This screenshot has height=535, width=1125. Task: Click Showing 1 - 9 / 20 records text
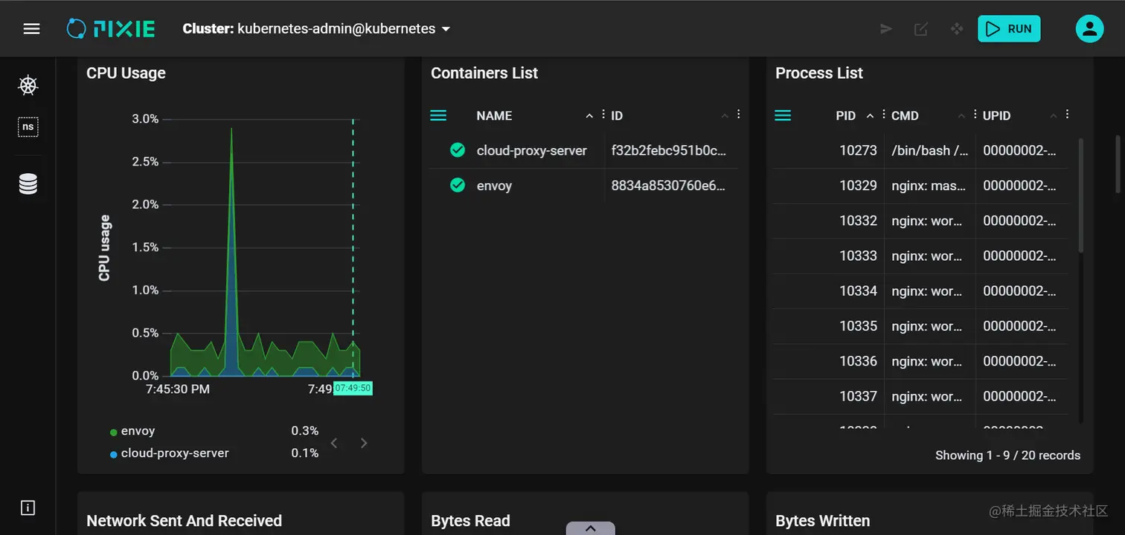pos(1007,455)
